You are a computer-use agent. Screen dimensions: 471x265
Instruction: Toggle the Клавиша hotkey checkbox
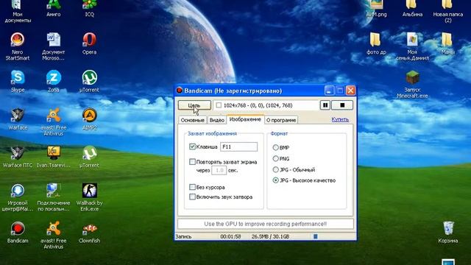pos(192,146)
